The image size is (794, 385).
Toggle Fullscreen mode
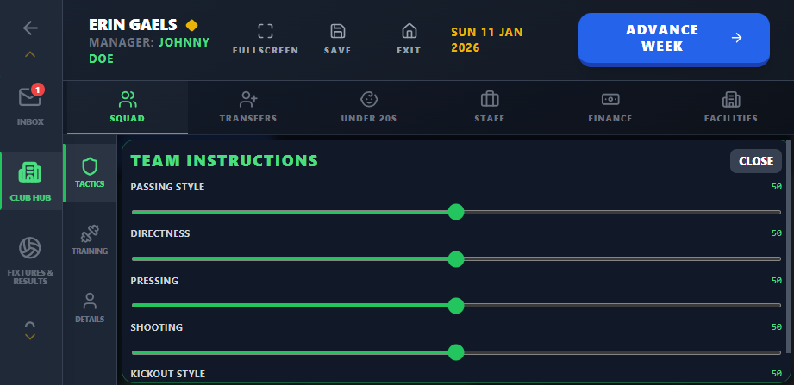coord(266,39)
